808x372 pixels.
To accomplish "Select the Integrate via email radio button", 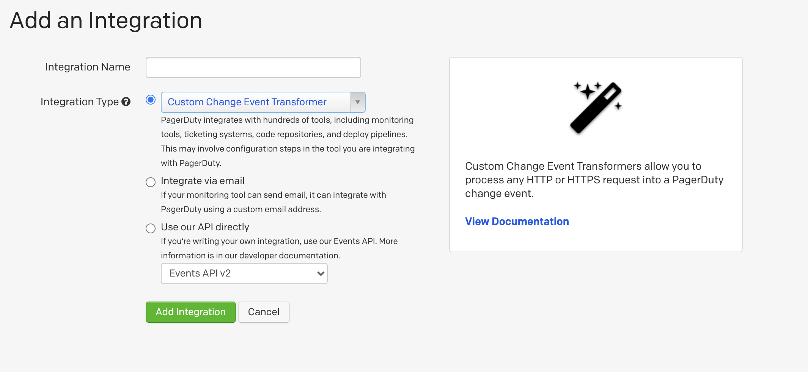I will point(151,182).
